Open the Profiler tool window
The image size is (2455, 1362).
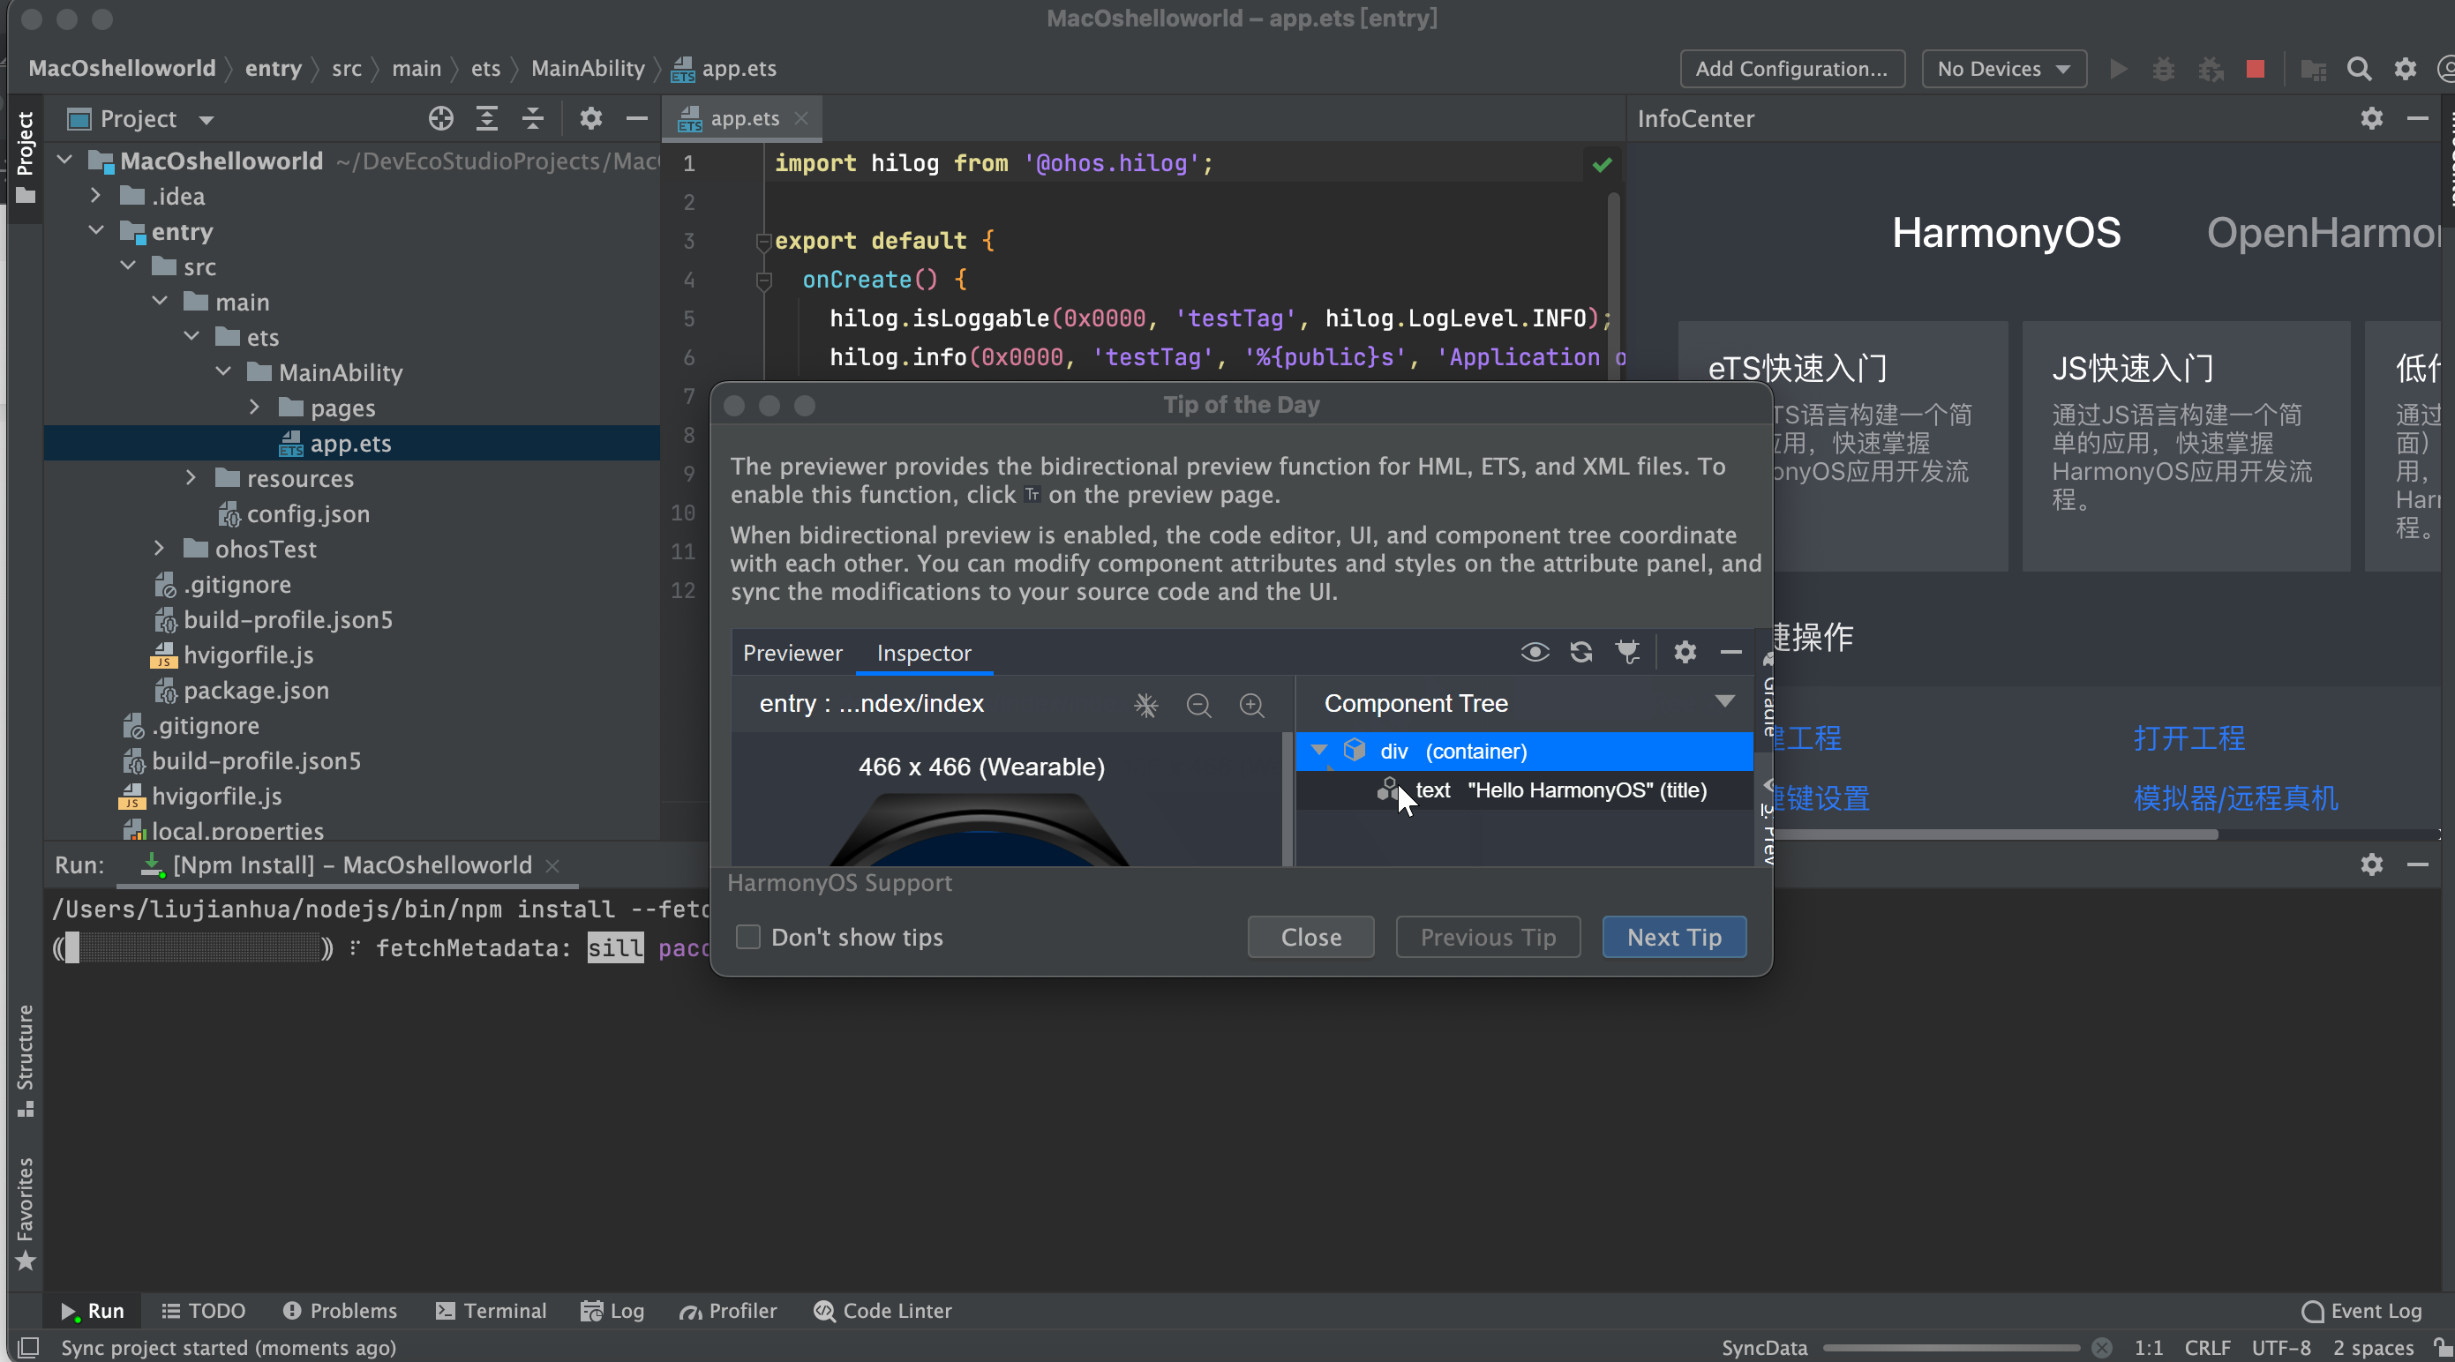(728, 1311)
